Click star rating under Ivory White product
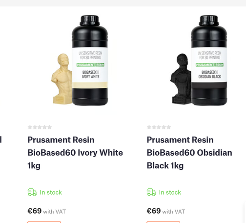Viewport: 246px width, 223px height. [40, 127]
